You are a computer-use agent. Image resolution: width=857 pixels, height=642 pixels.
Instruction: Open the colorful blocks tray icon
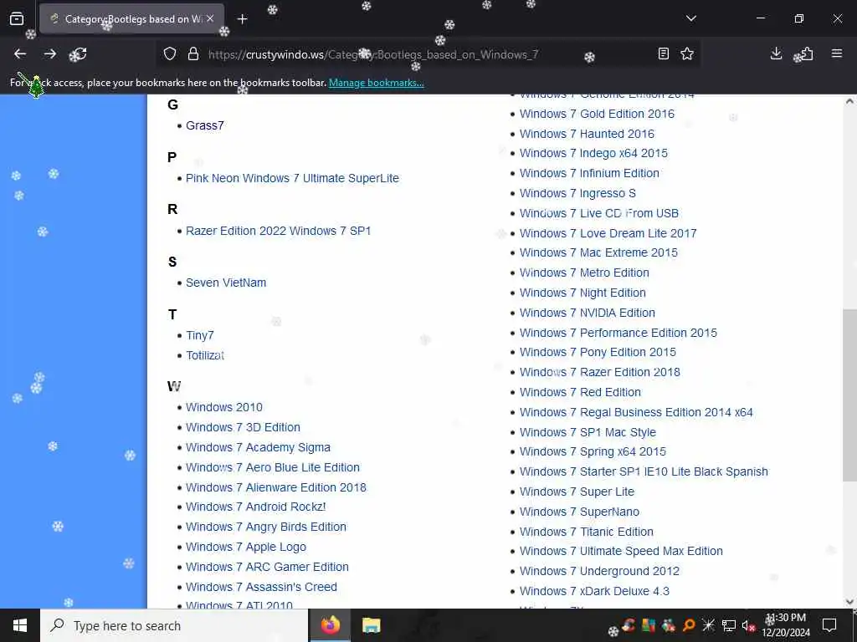click(x=649, y=625)
